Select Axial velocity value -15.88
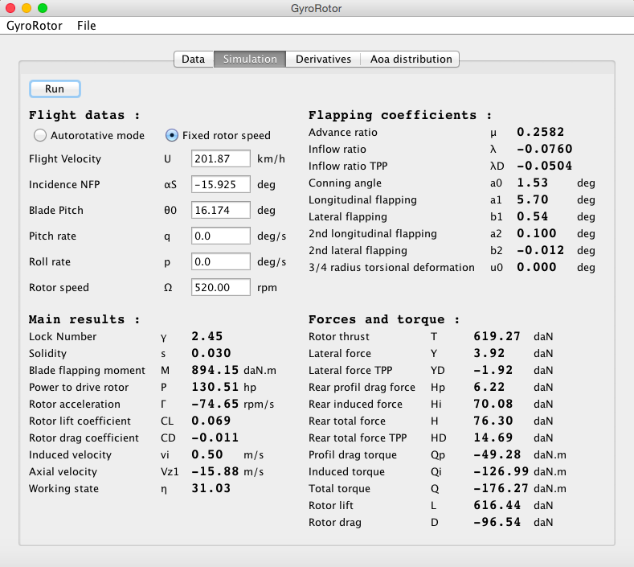Screen dimensions: 634x567 (x=215, y=471)
